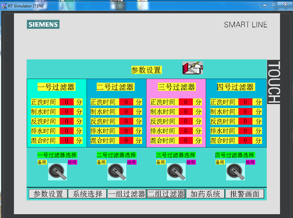Open the 加药系统 screen
Screen dimensions: 293x218
click(205, 194)
